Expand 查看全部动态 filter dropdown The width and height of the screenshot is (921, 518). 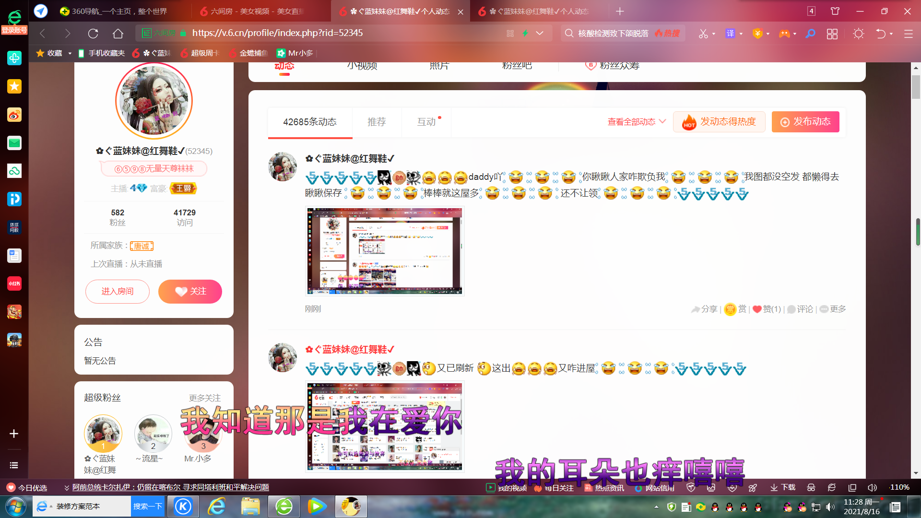[x=637, y=122]
